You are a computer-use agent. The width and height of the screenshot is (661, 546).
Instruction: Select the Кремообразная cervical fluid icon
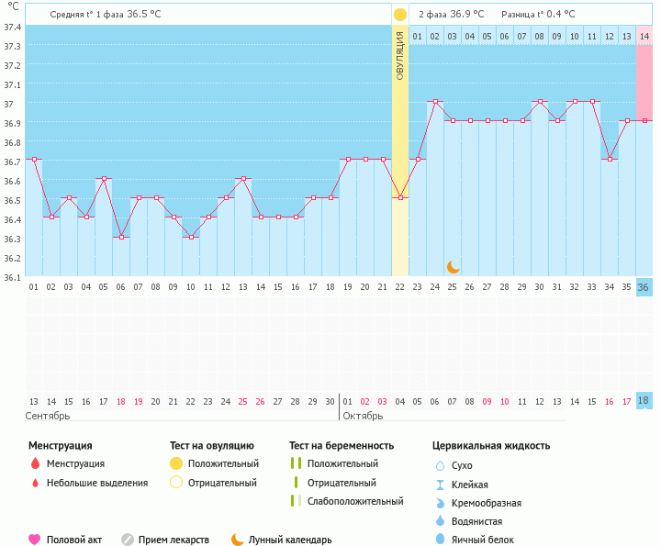441,503
